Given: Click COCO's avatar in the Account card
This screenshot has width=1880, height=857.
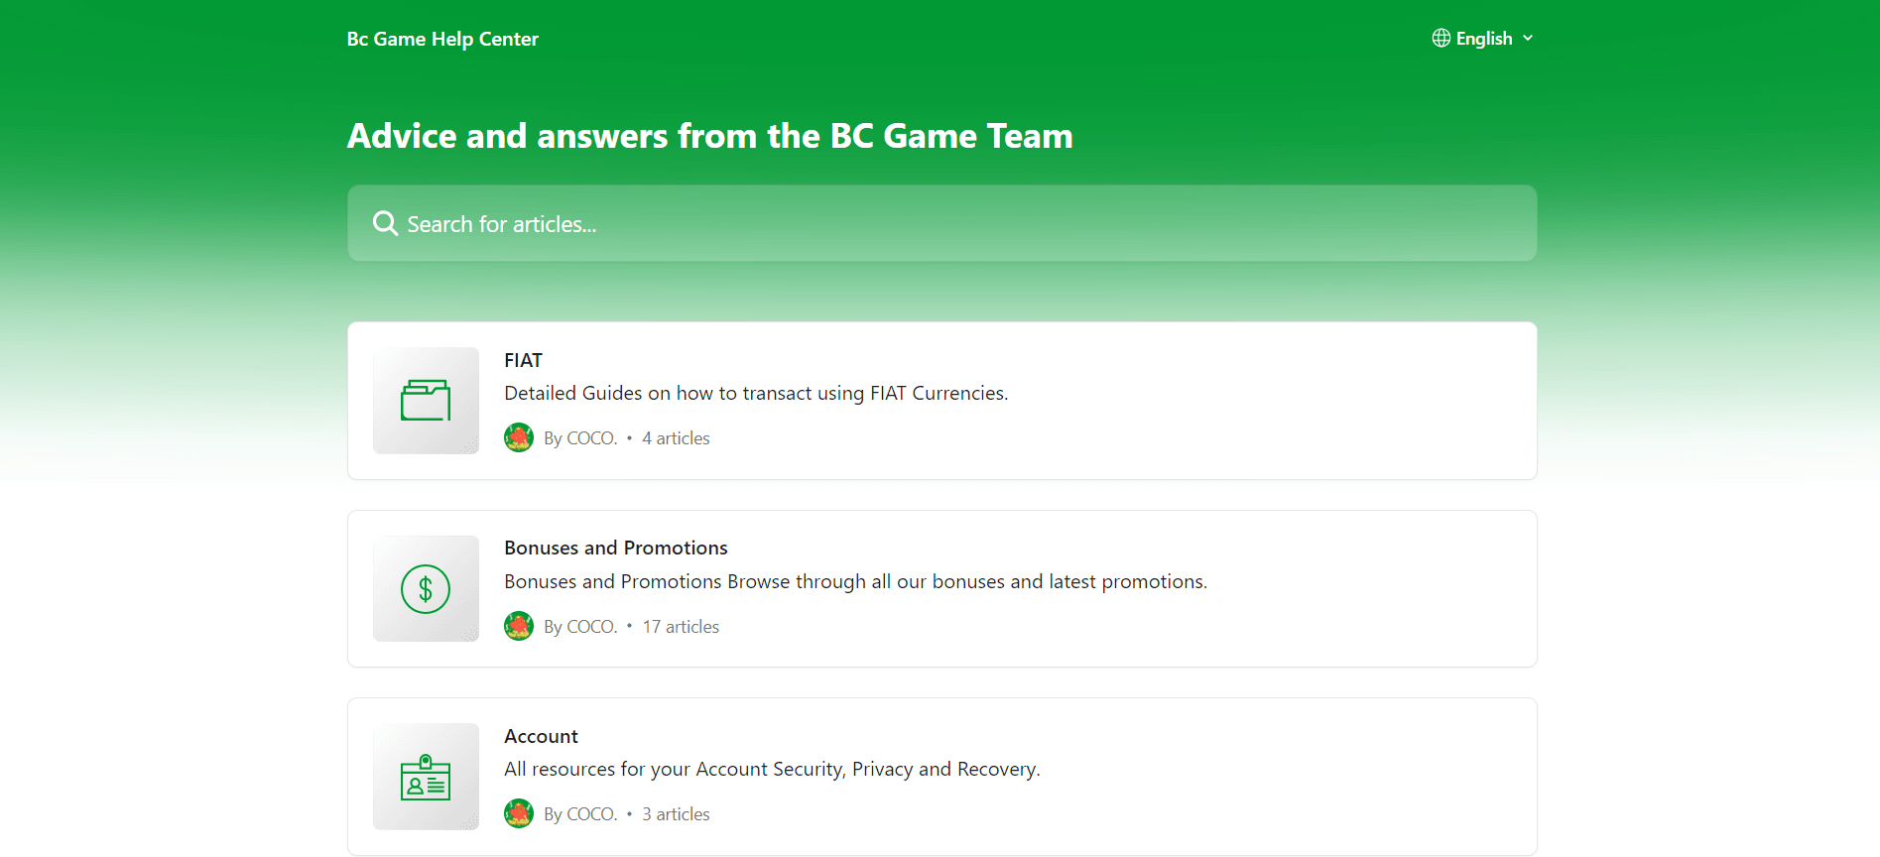Looking at the screenshot, I should point(518,813).
